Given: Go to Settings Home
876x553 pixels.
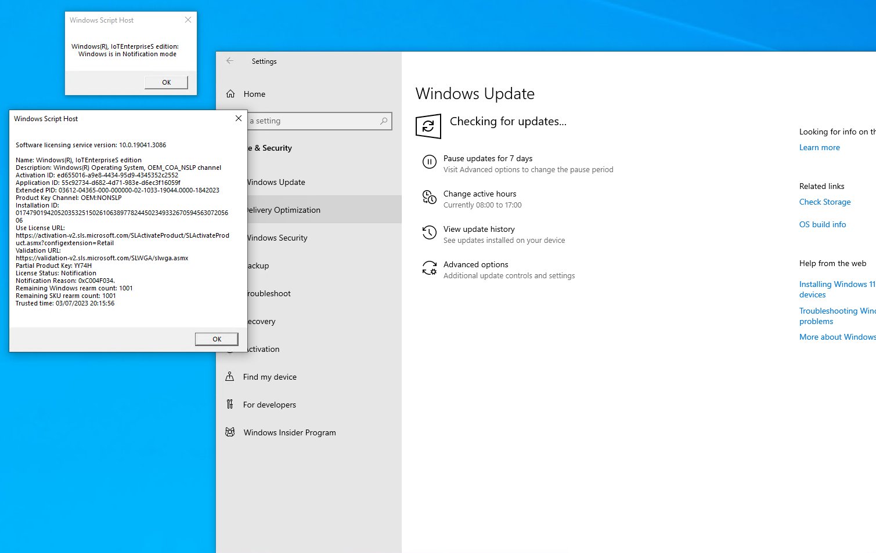Looking at the screenshot, I should pos(309,94).
